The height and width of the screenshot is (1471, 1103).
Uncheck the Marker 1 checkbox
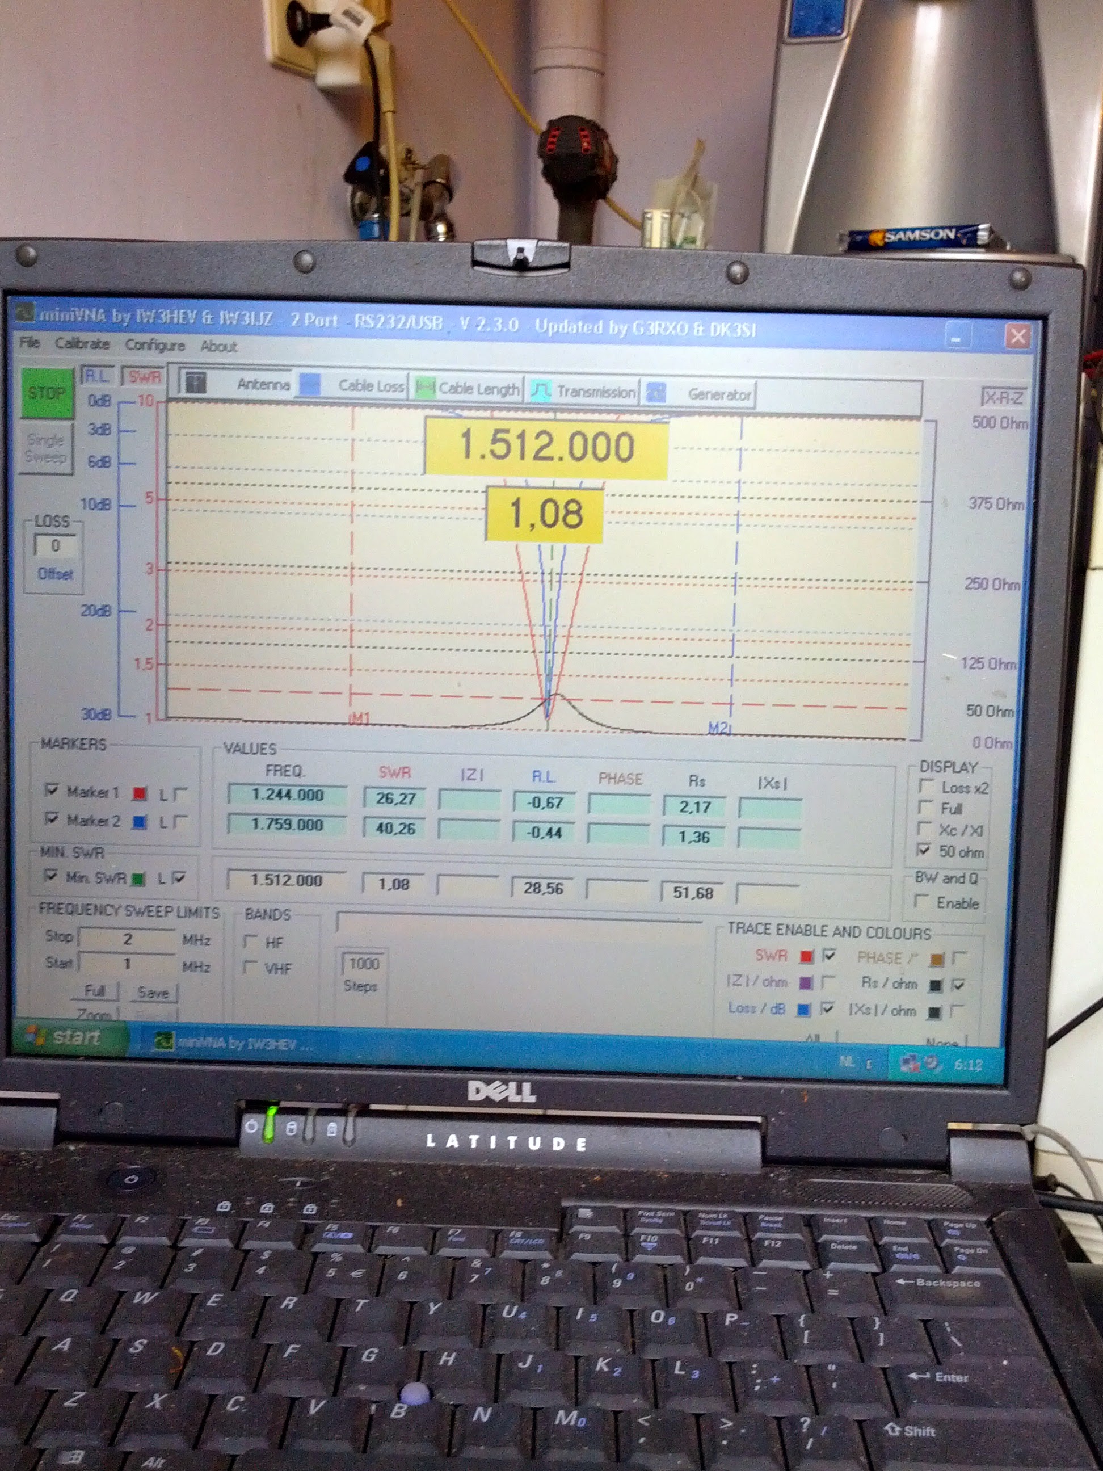51,789
